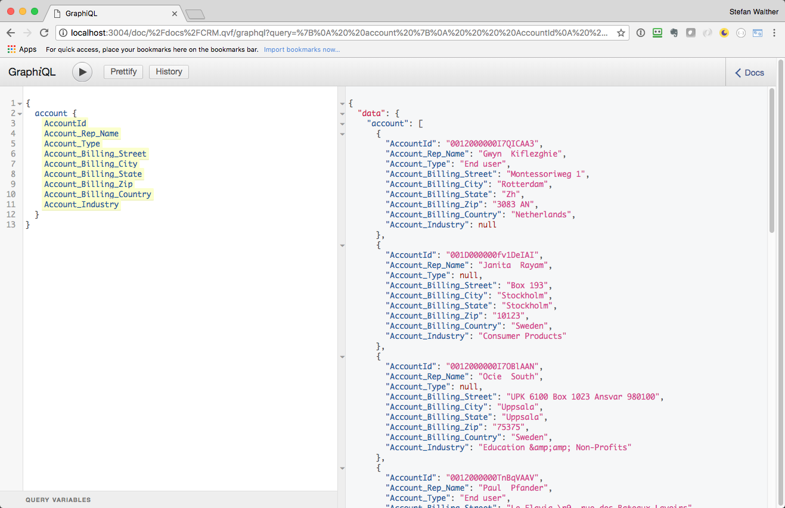Click Account_Billing_Zip in the query editor

pyautogui.click(x=88, y=184)
